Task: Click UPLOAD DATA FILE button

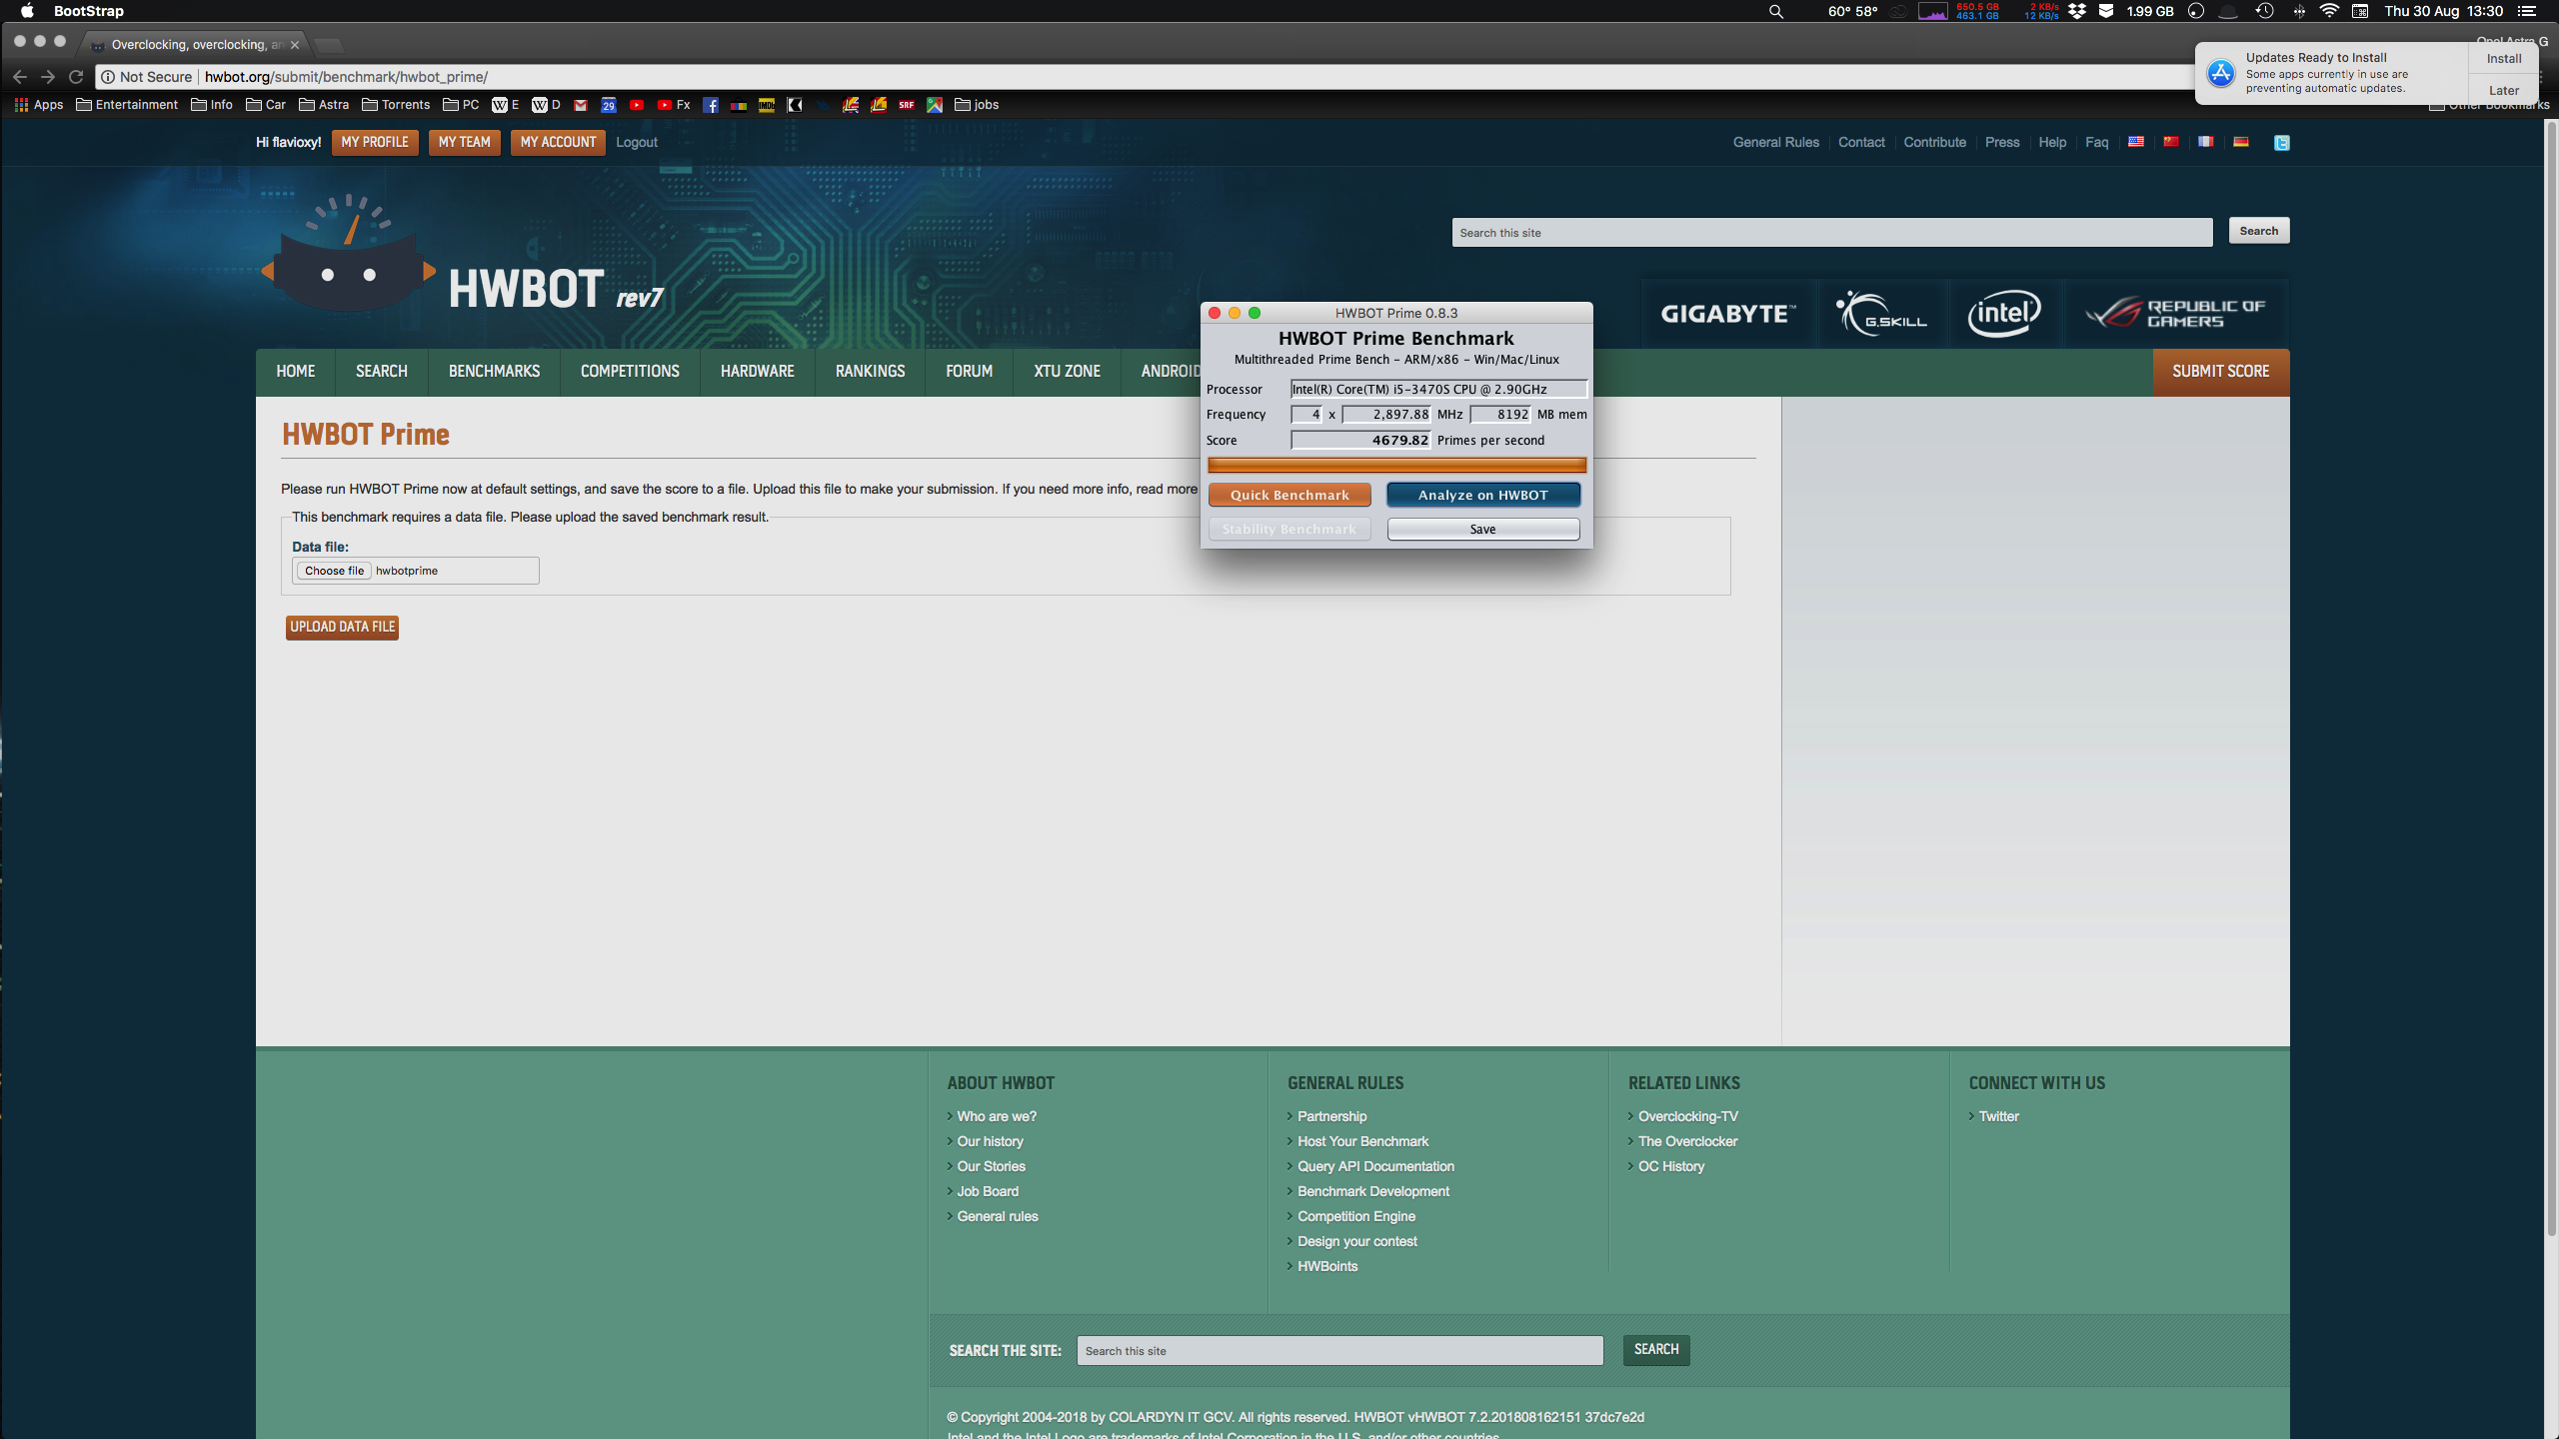Action: pyautogui.click(x=343, y=627)
